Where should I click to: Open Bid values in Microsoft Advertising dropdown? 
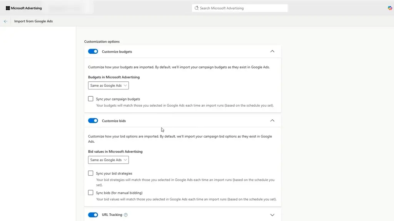click(x=108, y=160)
